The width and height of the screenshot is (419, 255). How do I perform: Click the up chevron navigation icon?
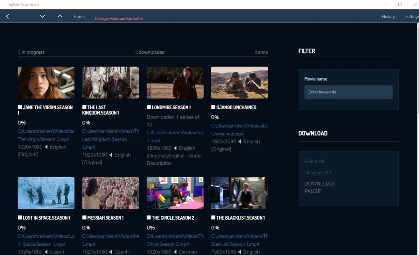60,16
